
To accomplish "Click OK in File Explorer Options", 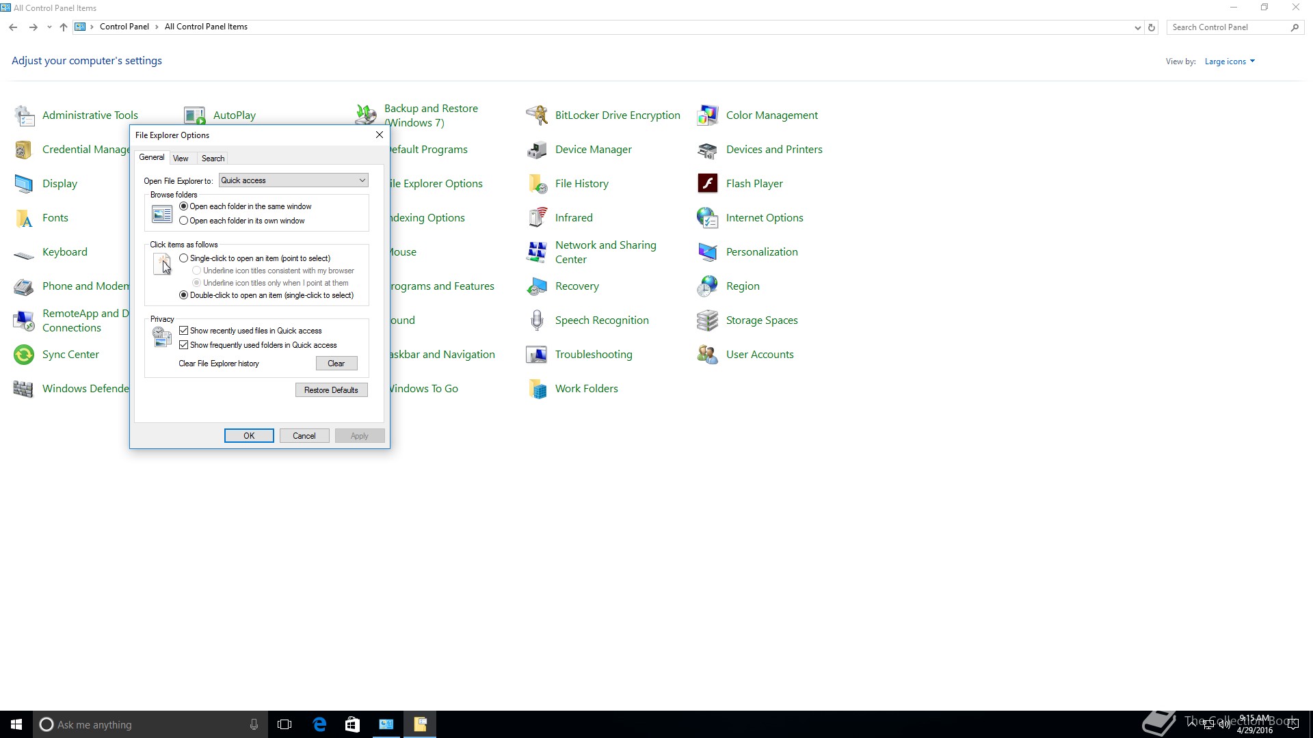I will click(249, 436).
